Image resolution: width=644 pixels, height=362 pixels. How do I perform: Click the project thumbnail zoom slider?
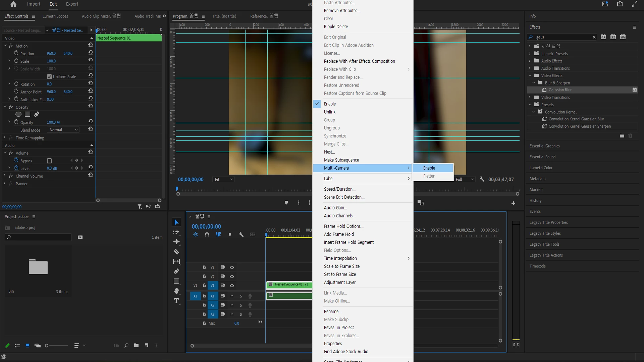click(47, 346)
